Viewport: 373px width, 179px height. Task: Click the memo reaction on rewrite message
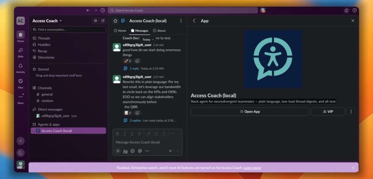[128, 113]
